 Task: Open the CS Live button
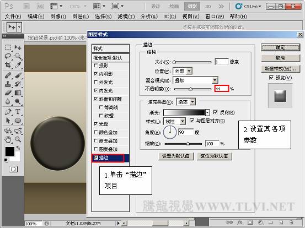[x=248, y=7]
